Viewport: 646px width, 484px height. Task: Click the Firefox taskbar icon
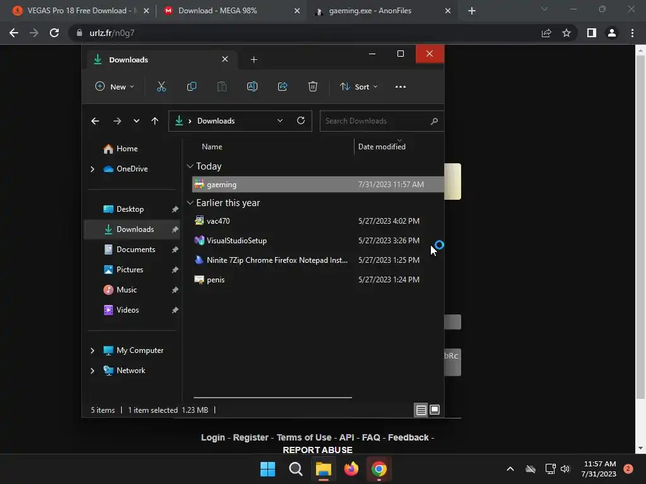[351, 469]
